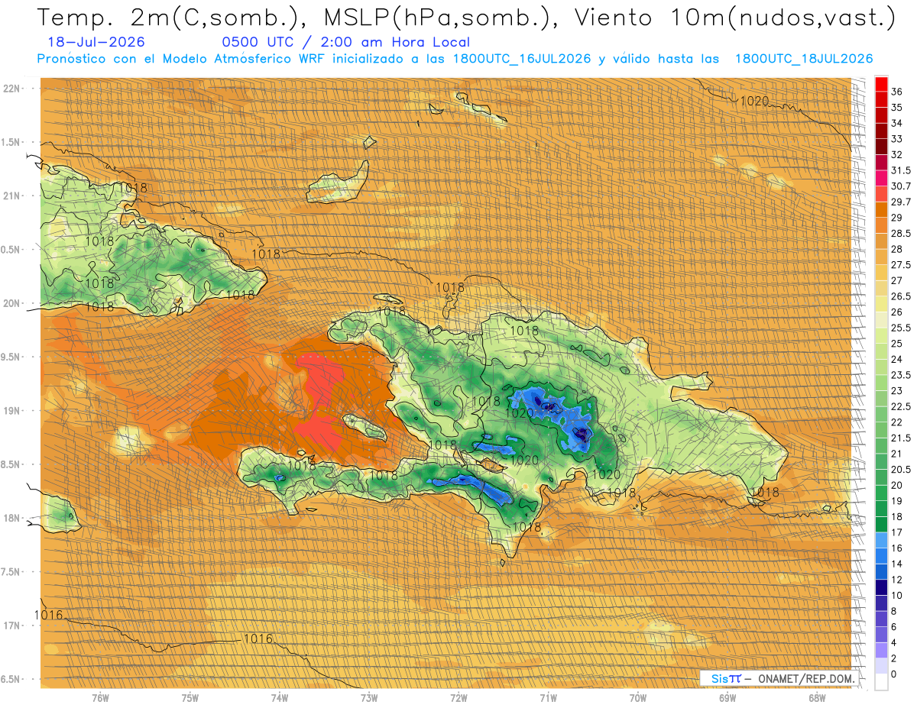Click the '73W' longitude axis label
This screenshot has height=708, width=917.
[369, 697]
